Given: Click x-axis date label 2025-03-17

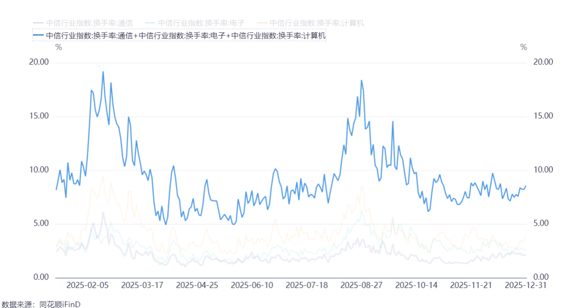Looking at the screenshot, I should [143, 285].
